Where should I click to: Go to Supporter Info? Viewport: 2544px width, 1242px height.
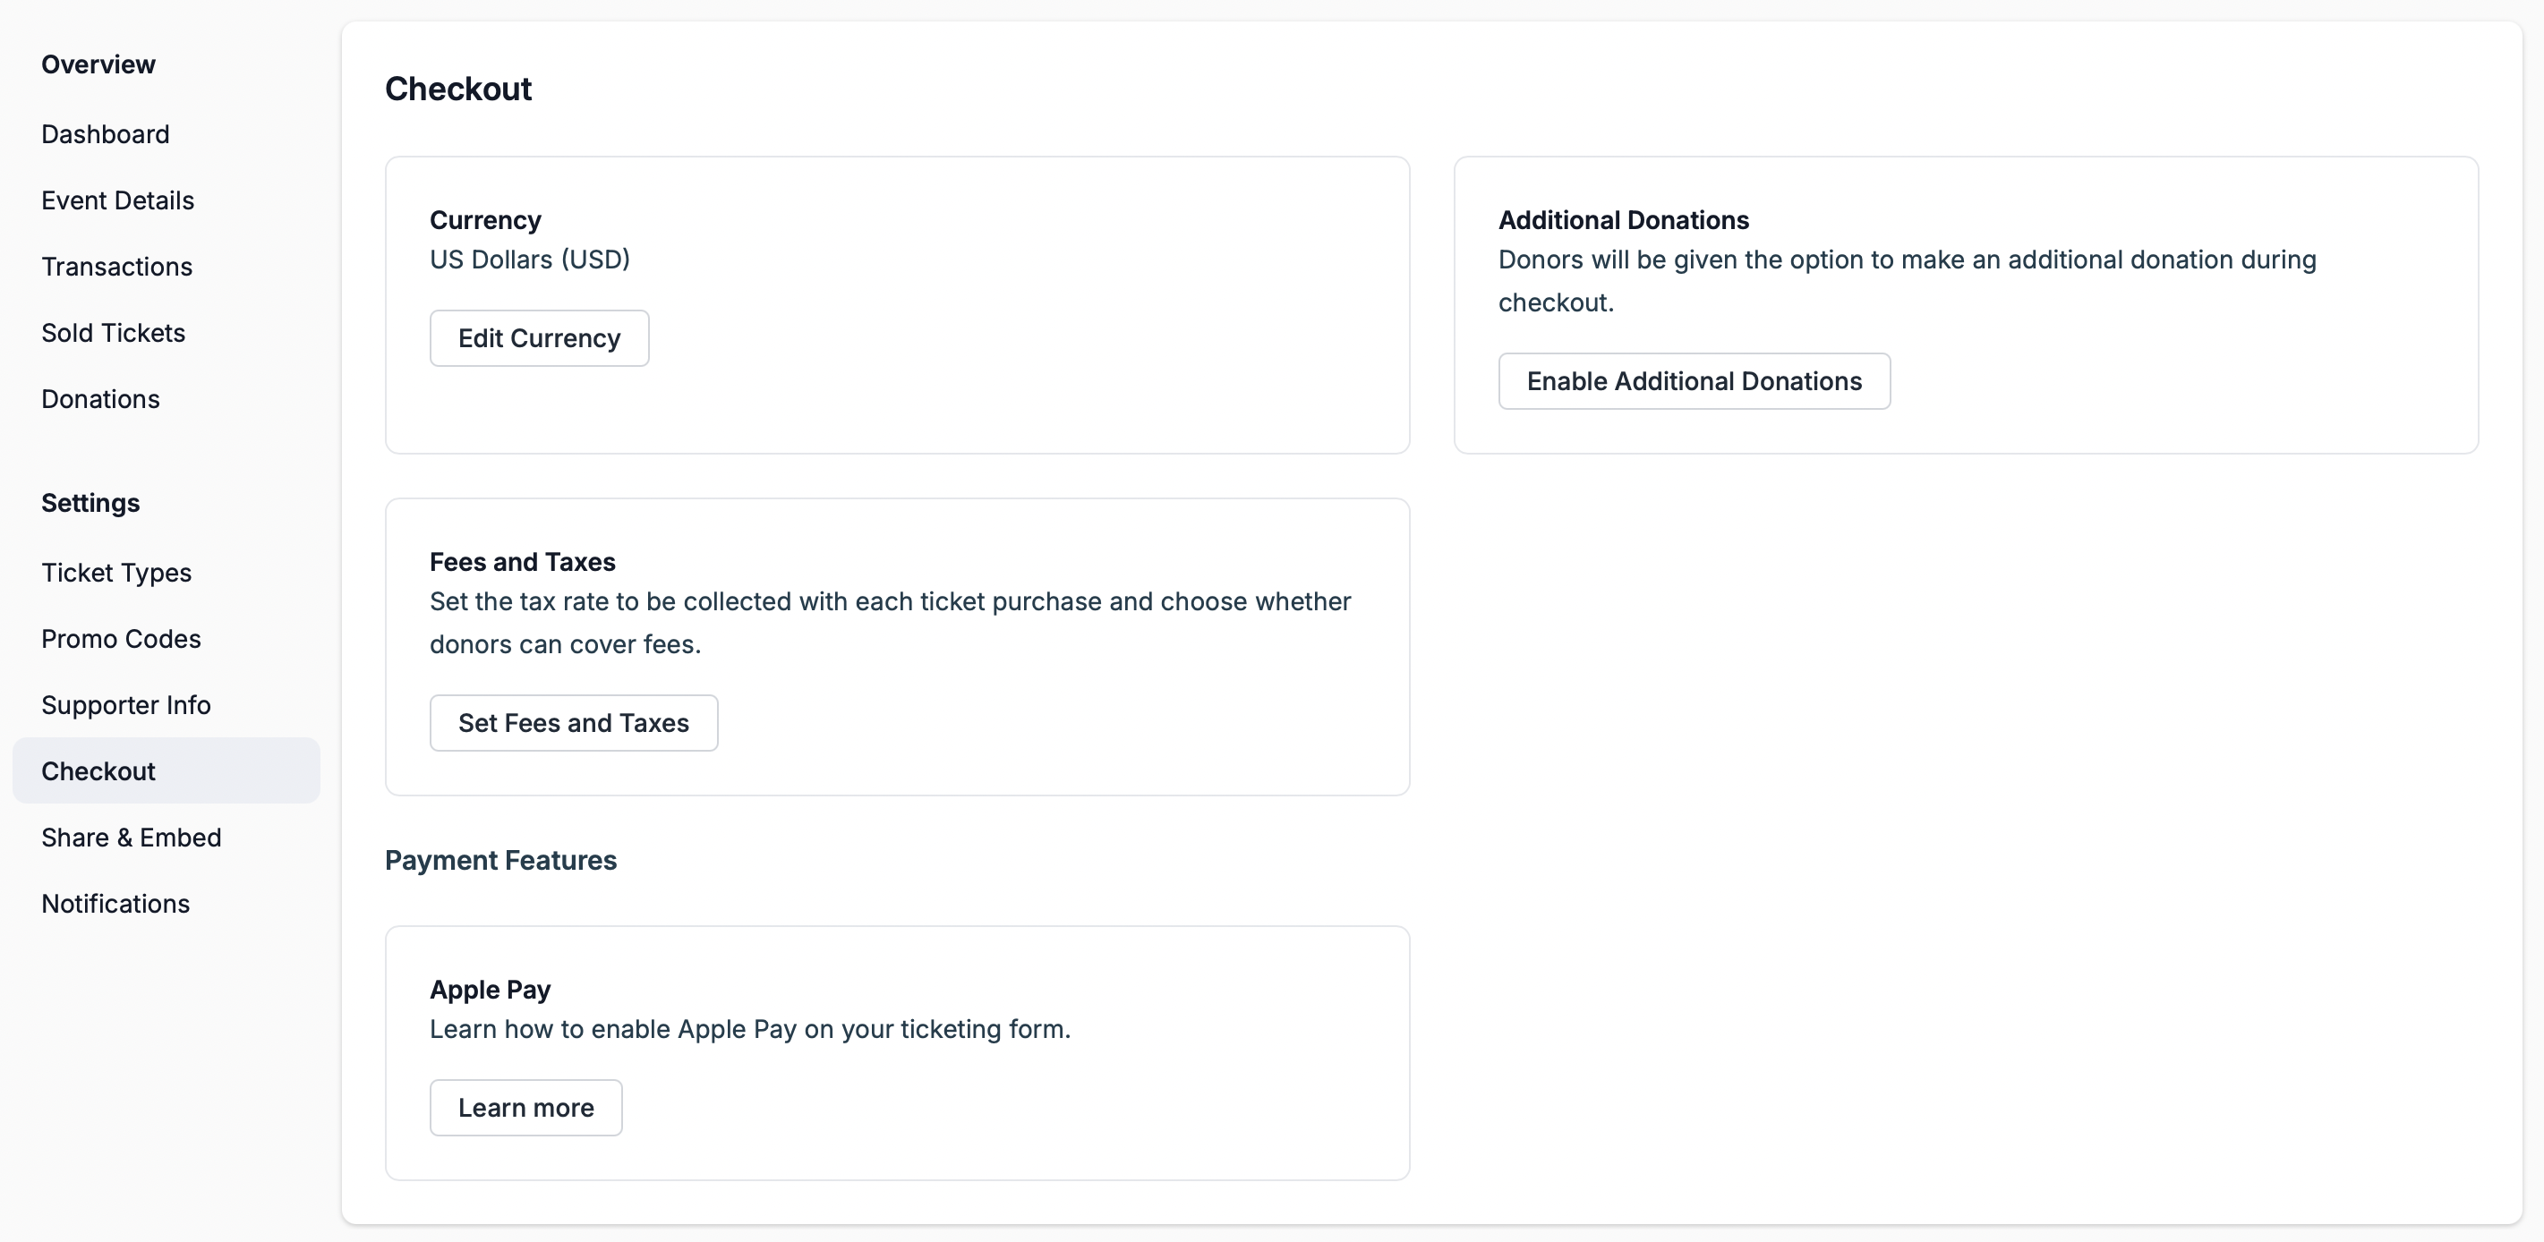click(x=125, y=704)
